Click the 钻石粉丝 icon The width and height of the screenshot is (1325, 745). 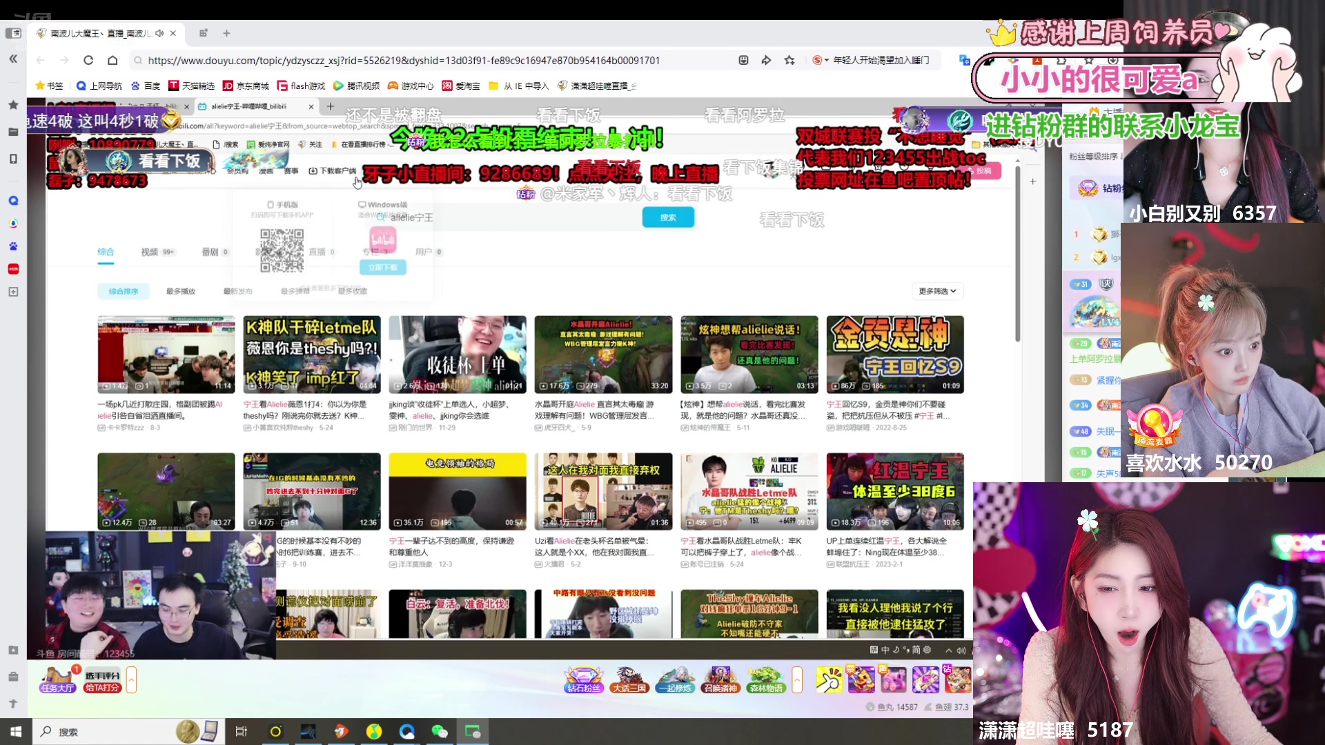pos(584,679)
